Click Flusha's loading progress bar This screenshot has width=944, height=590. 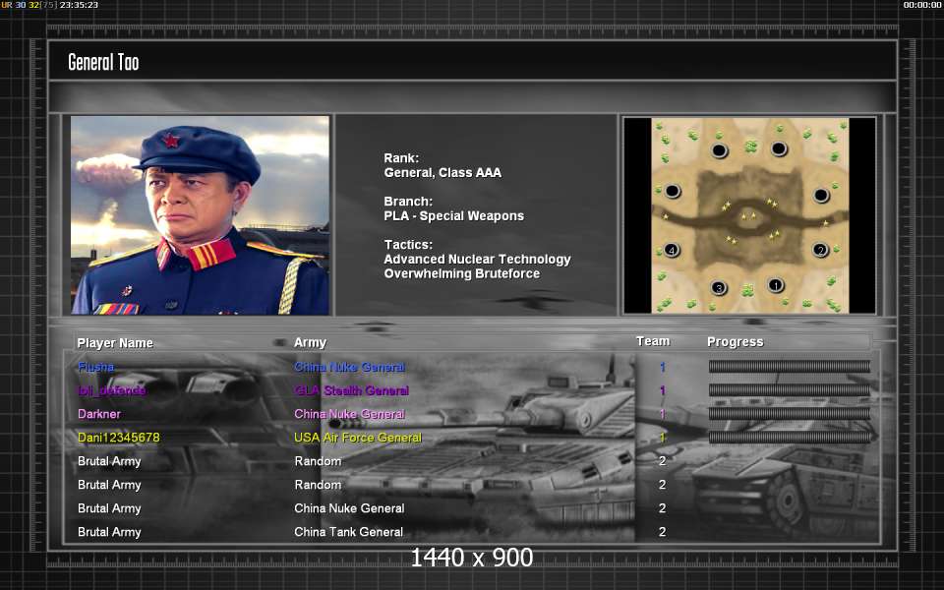point(790,366)
